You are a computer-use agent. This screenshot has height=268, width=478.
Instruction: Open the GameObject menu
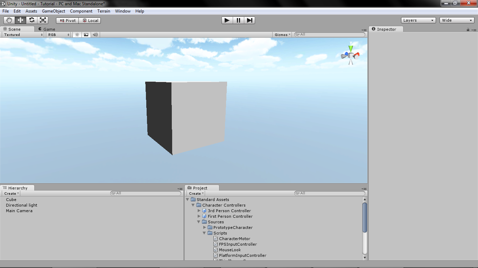pos(54,11)
